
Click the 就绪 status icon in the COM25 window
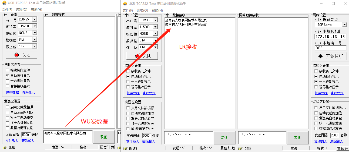5,148
